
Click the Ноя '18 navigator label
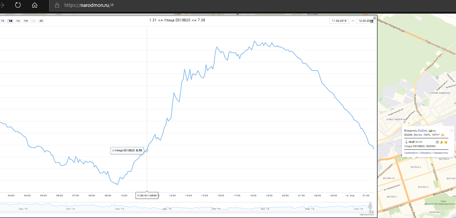click(x=120, y=209)
